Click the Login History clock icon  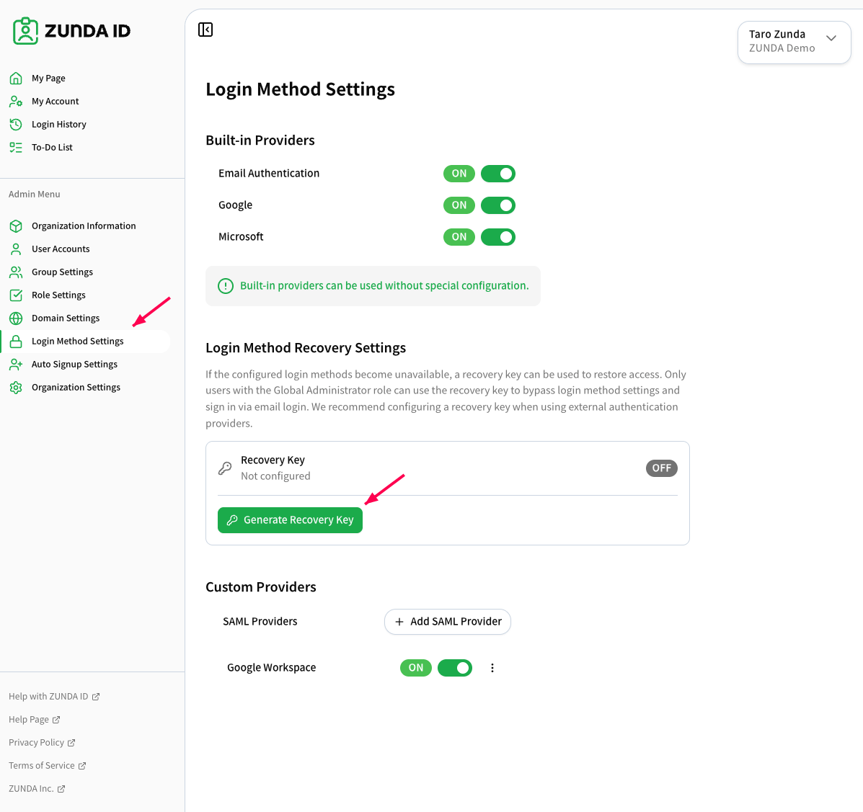coord(16,125)
